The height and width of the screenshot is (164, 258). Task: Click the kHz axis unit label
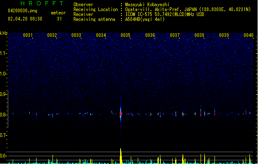[x=4, y=33]
